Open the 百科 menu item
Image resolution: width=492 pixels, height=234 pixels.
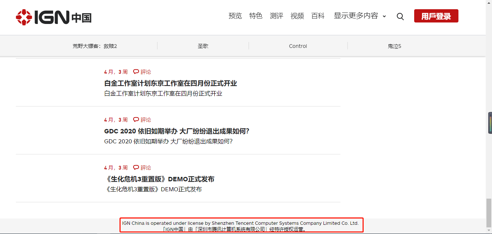point(318,16)
